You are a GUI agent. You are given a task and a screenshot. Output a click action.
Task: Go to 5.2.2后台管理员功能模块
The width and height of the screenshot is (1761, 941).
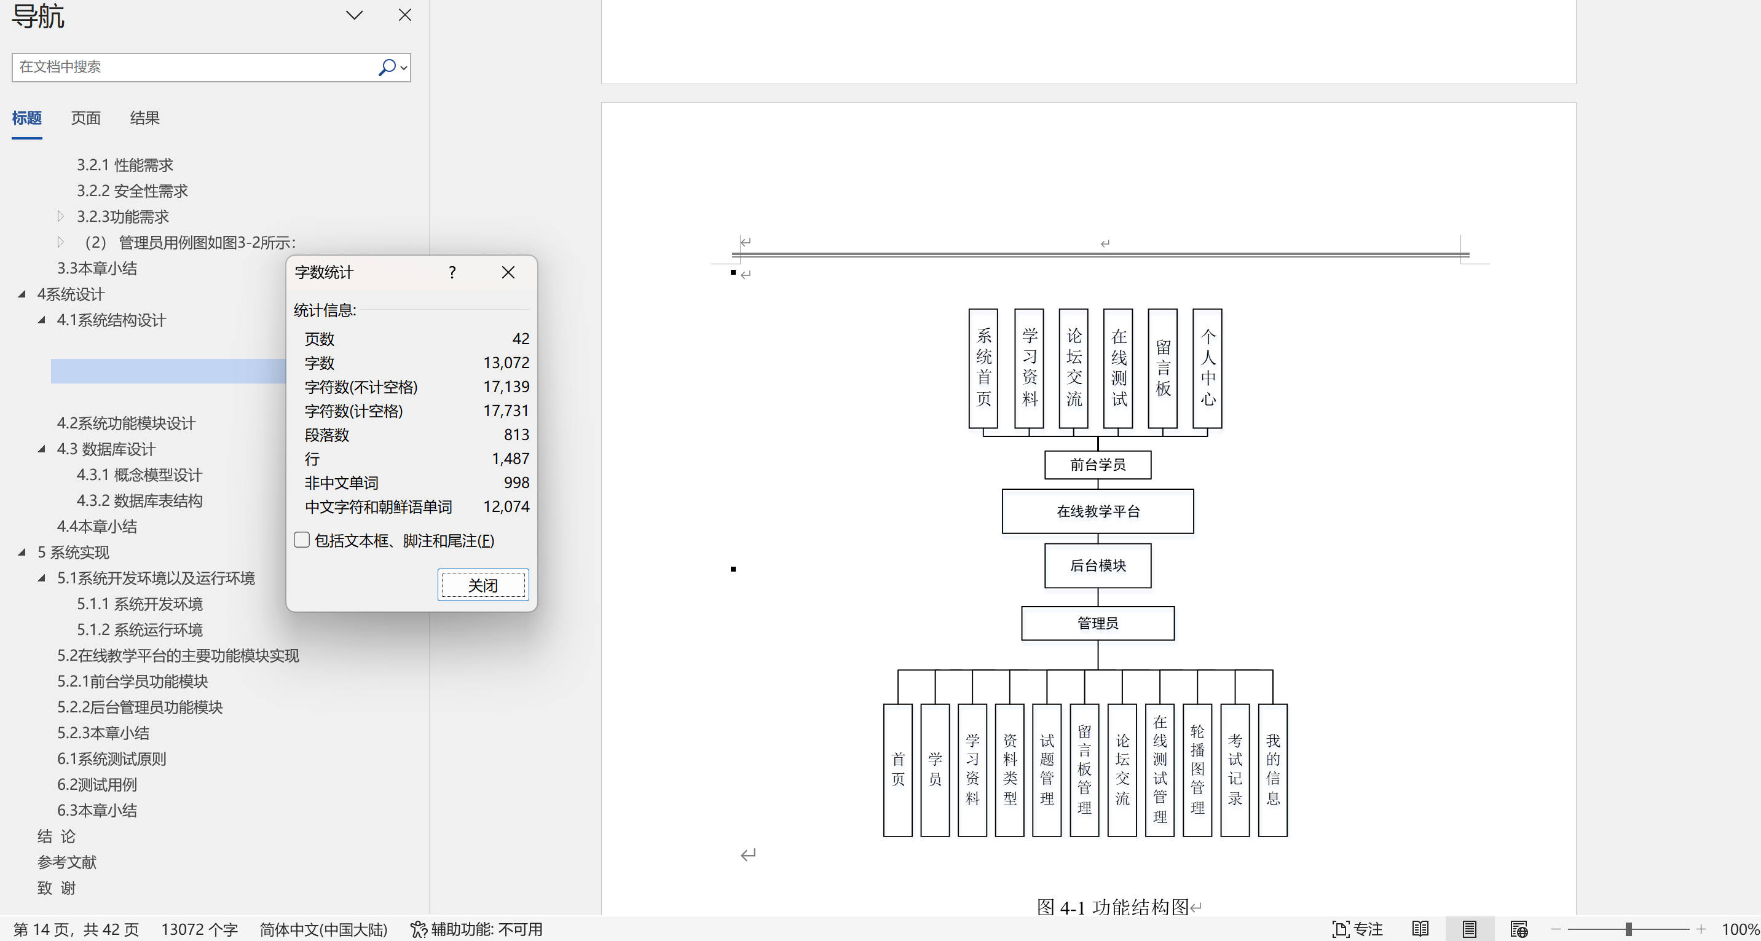tap(140, 707)
